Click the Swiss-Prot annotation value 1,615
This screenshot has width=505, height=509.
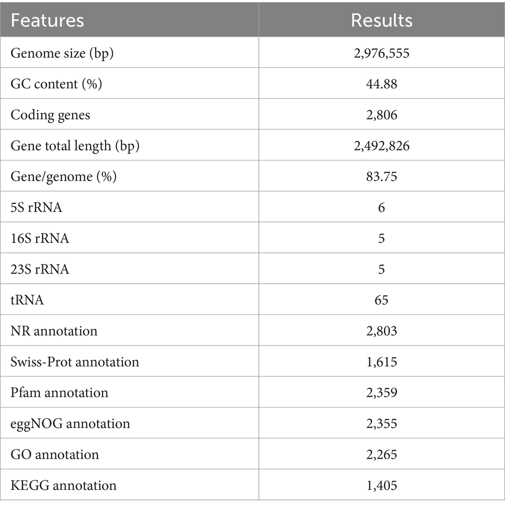(381, 362)
